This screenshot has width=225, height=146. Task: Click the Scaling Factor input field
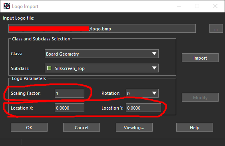pos(70,93)
